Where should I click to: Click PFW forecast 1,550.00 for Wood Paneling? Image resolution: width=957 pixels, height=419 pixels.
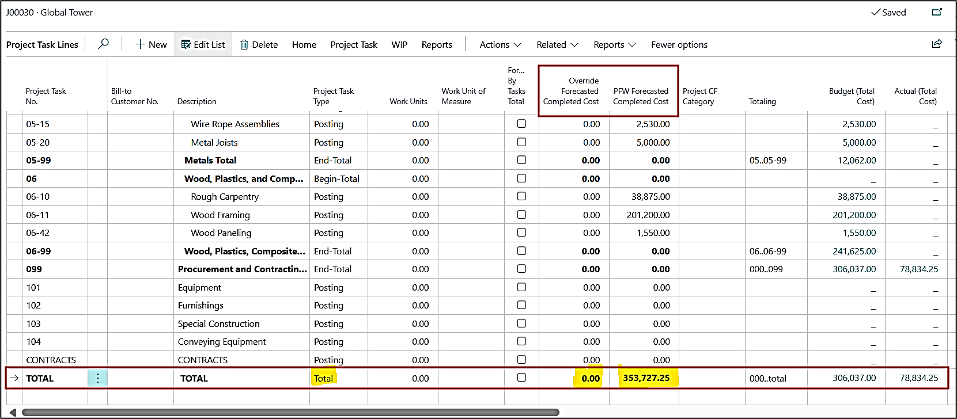pyautogui.click(x=653, y=233)
